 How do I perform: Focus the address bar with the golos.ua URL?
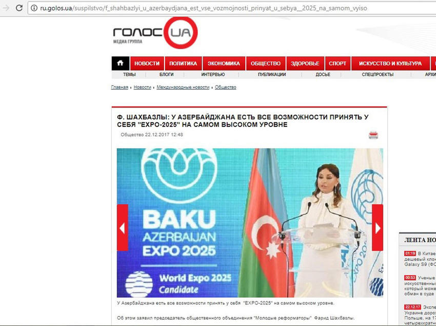coord(233,8)
